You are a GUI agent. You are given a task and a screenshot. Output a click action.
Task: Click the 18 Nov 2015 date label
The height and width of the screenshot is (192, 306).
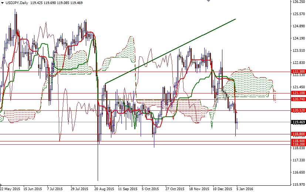(x=199, y=189)
